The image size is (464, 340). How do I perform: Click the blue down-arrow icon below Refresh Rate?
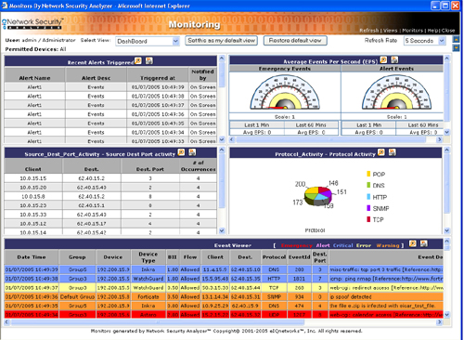[456, 48]
